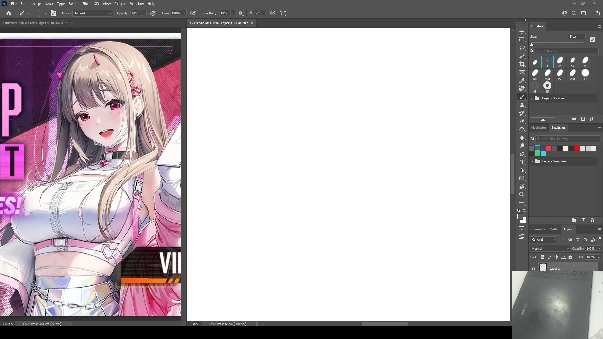Swap foreground and background colors
The width and height of the screenshot is (603, 339).
point(524,211)
